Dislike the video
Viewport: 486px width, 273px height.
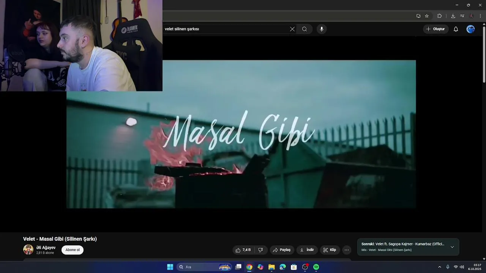pos(260,250)
